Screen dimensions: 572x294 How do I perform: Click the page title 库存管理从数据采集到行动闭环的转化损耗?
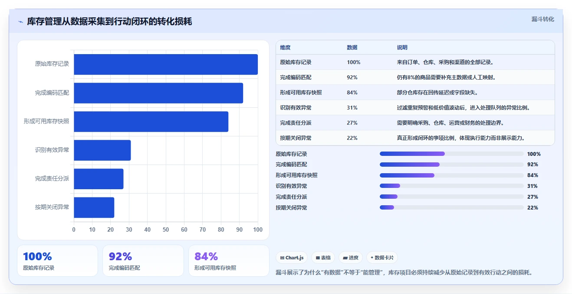(109, 22)
